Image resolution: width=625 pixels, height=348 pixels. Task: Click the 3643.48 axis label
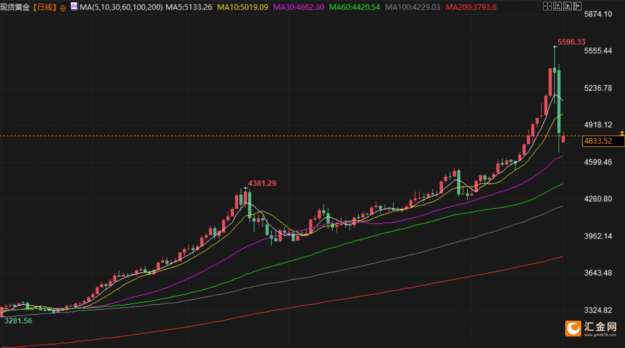[598, 273]
